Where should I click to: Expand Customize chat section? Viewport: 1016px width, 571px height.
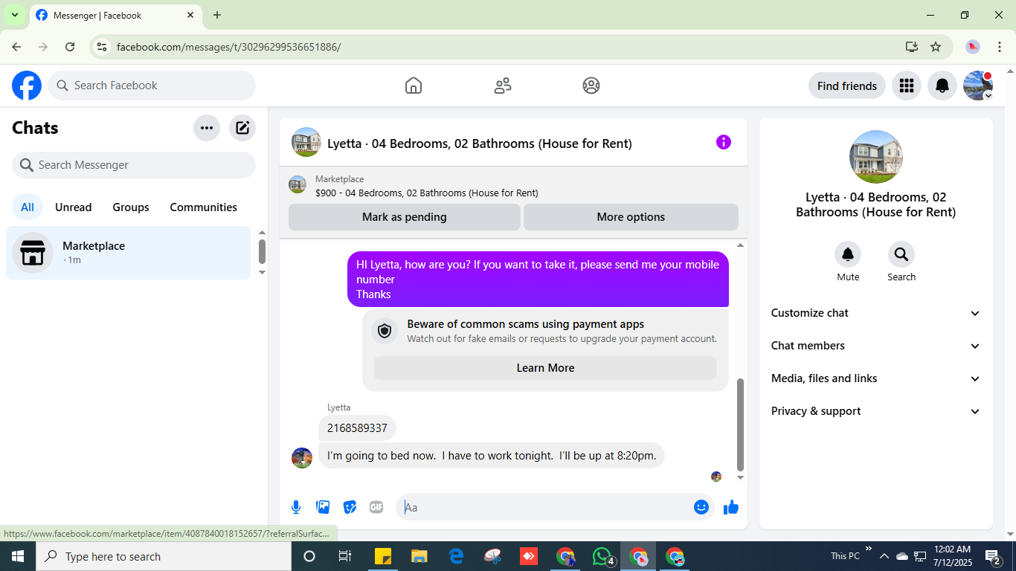point(875,313)
